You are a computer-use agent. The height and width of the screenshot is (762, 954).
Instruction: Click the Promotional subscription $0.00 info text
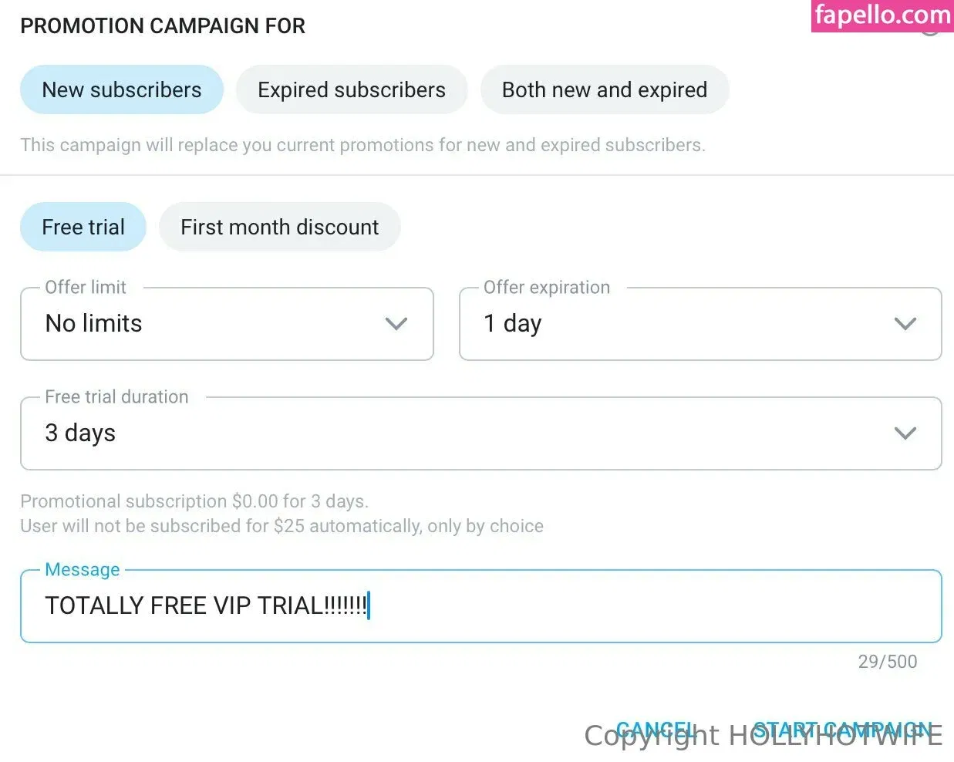194,501
